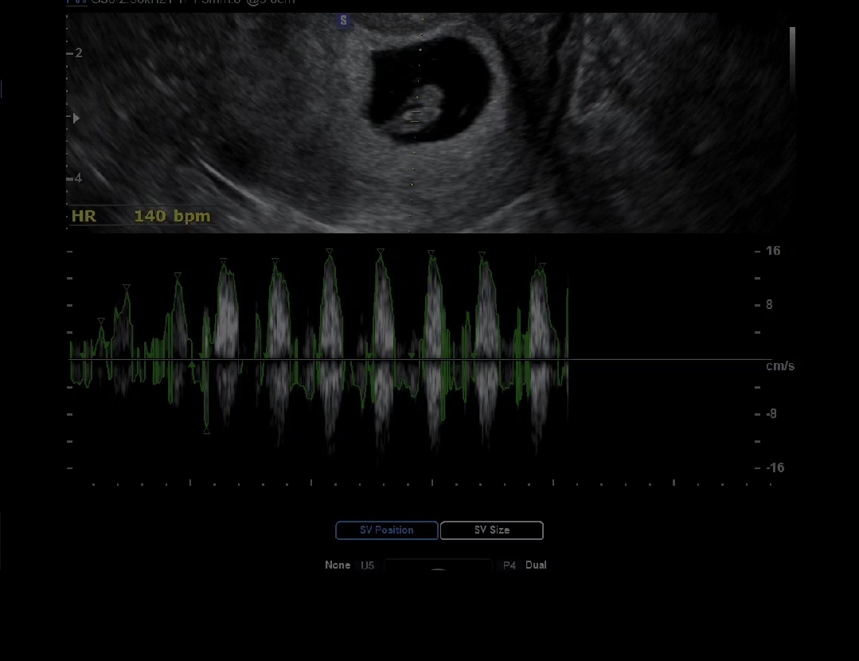Image resolution: width=859 pixels, height=661 pixels.
Task: Click the tallest peak marker on waveform
Action: point(329,252)
